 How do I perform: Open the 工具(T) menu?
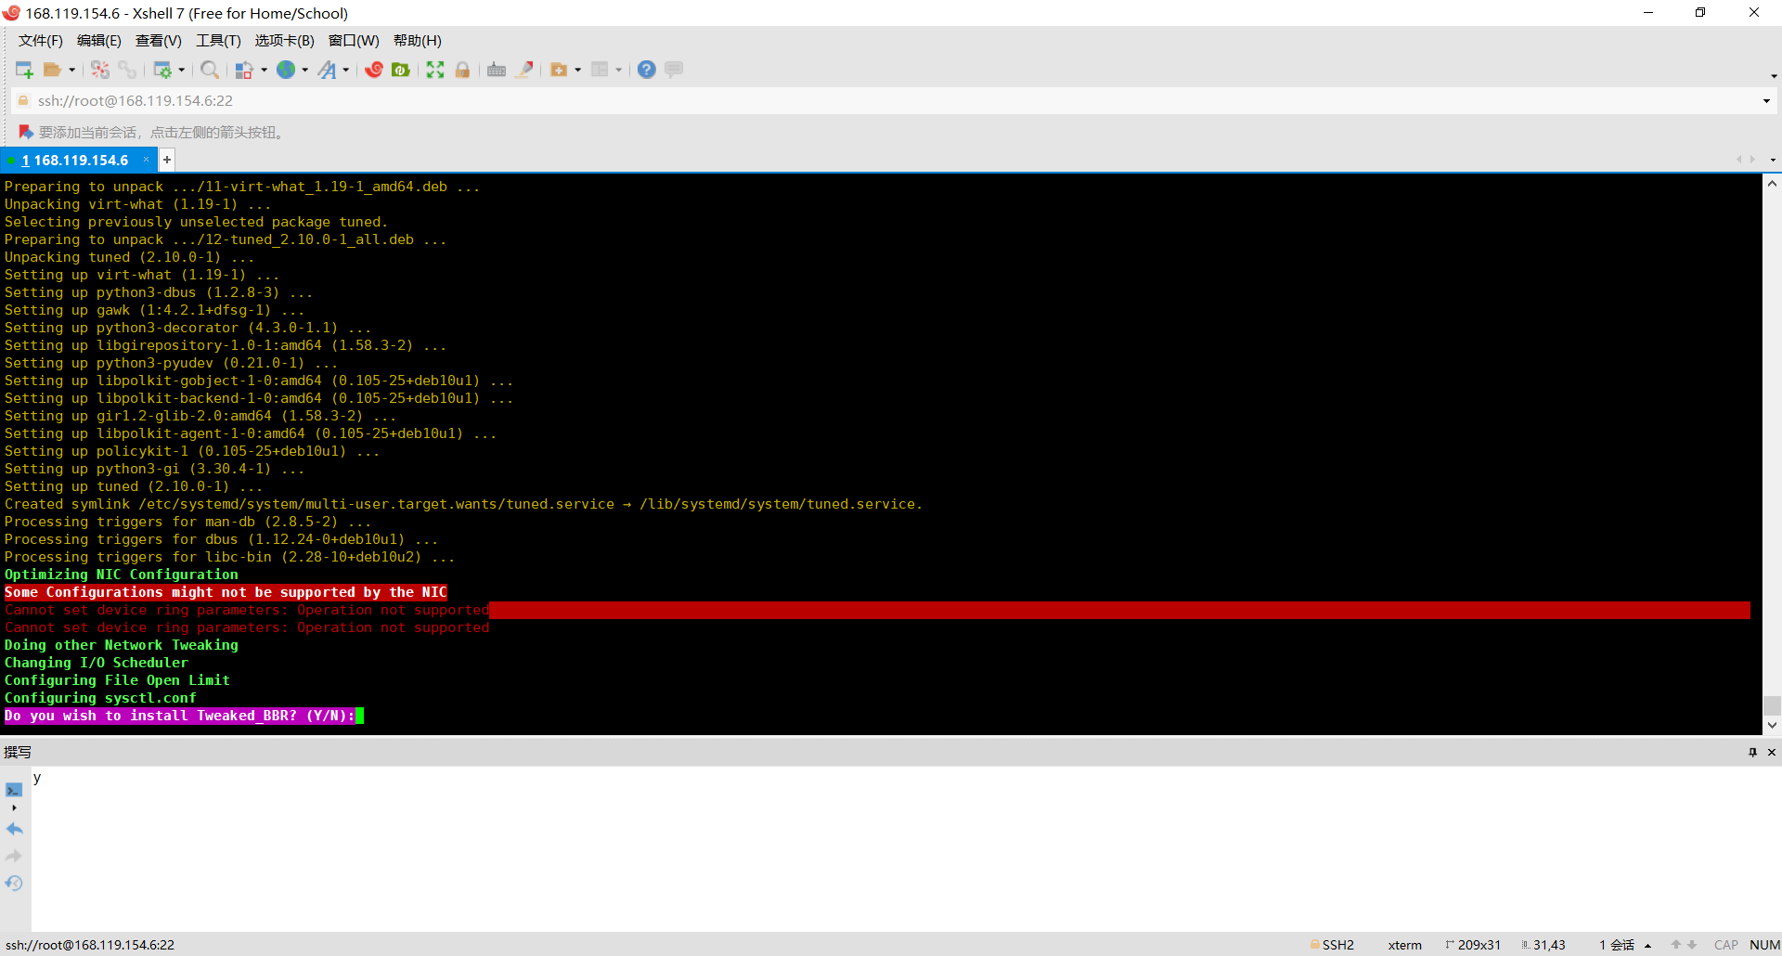(x=218, y=41)
